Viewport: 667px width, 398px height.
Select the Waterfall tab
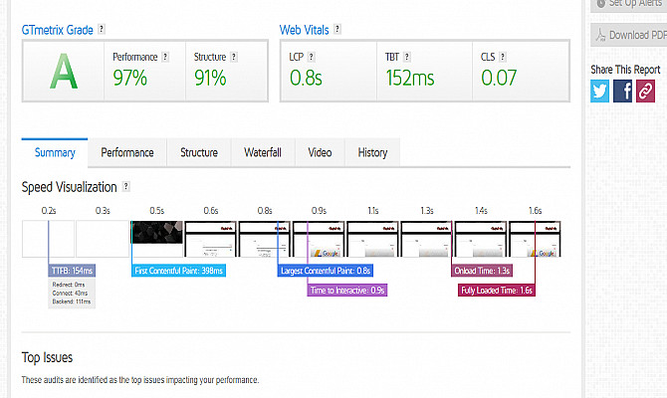[263, 152]
